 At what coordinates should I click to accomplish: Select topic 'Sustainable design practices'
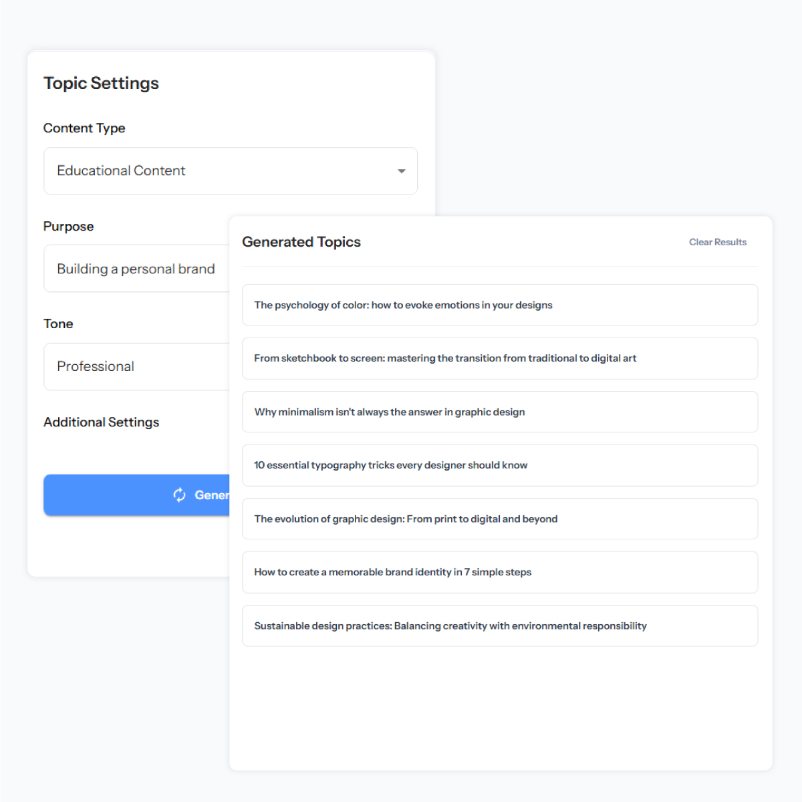coord(500,626)
